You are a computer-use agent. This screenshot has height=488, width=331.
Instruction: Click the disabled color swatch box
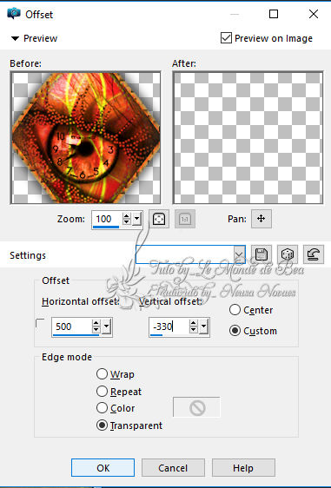(x=196, y=407)
